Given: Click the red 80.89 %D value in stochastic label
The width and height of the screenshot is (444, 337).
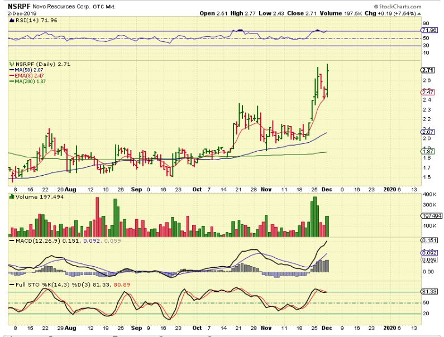Looking at the screenshot, I should (x=122, y=285).
